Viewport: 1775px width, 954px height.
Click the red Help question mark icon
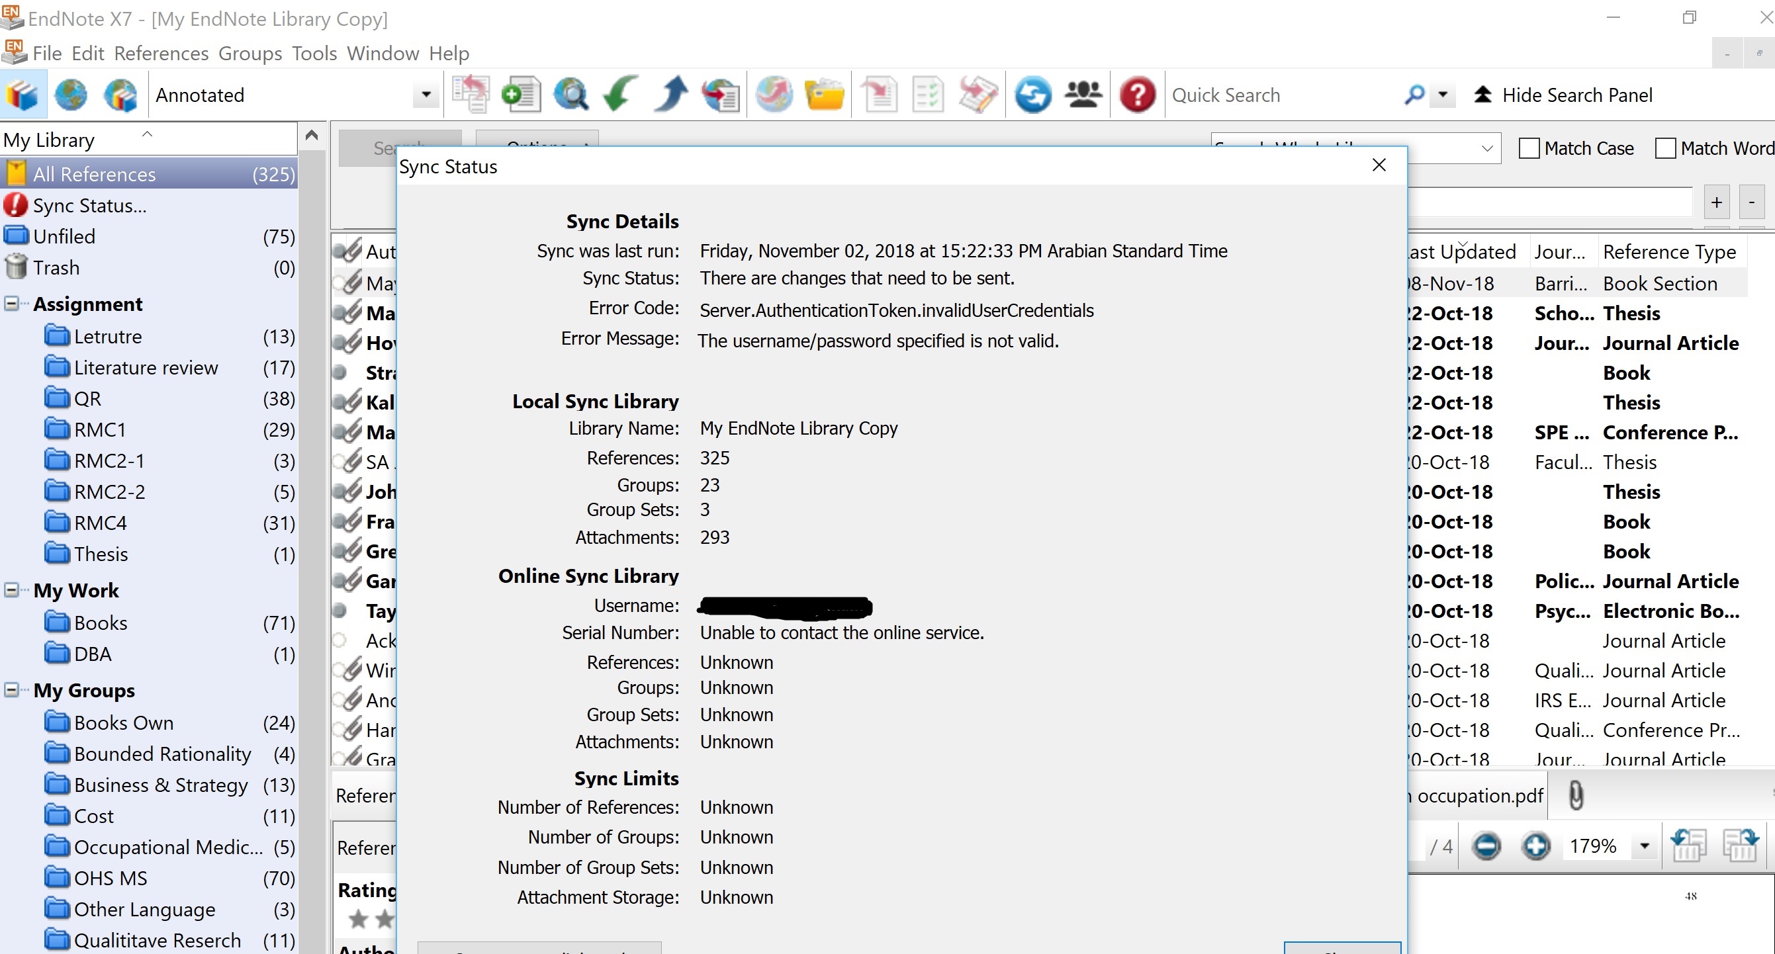point(1137,95)
